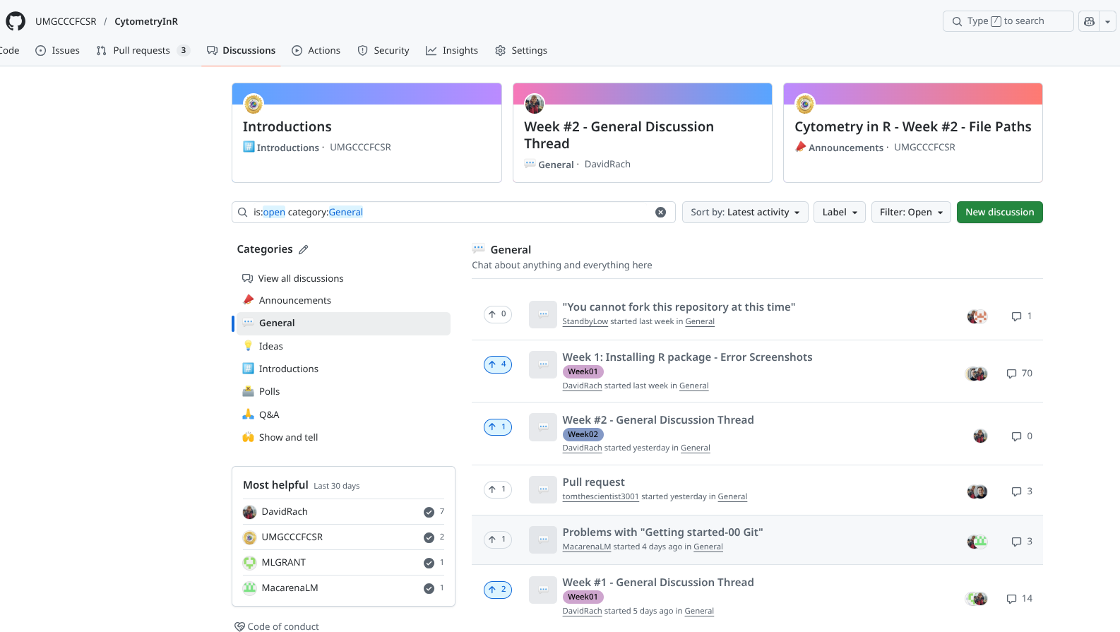
Task: Click the pencil icon to edit Categories
Action: tap(304, 249)
